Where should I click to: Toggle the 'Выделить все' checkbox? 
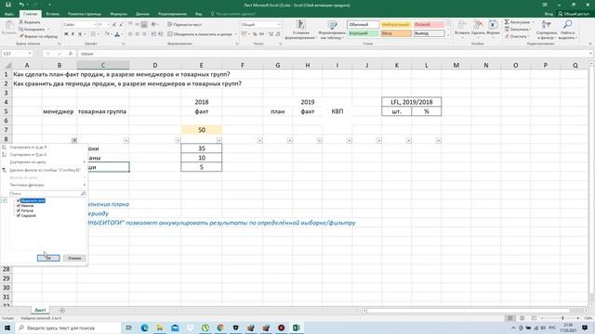pos(19,200)
